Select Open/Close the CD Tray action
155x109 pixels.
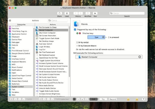(52, 58)
